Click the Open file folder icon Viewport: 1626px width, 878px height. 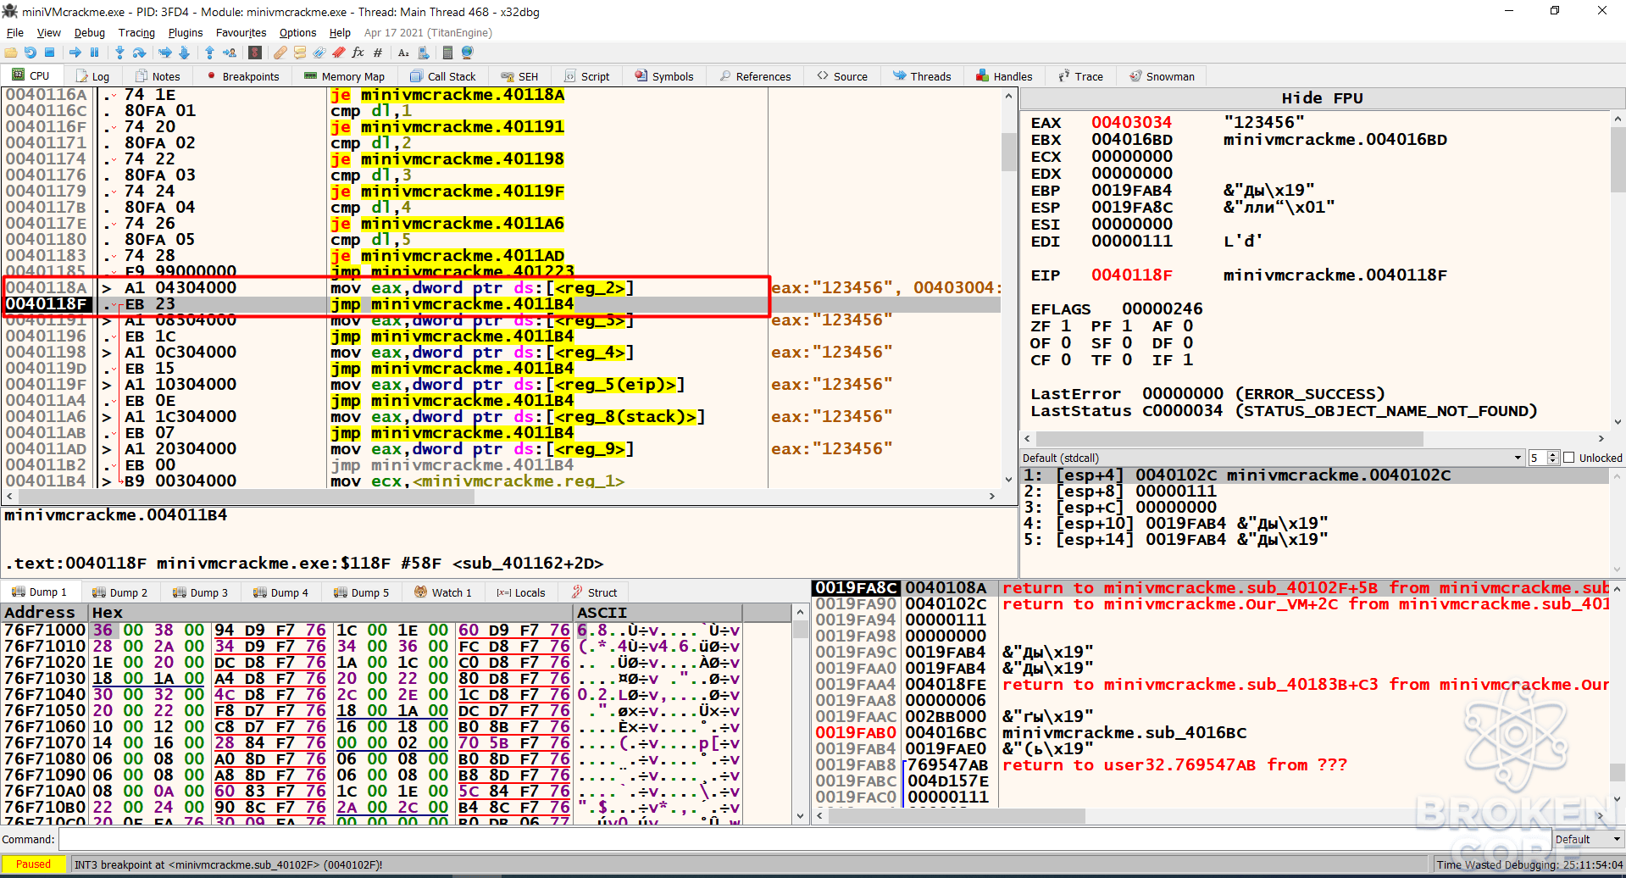pos(11,53)
